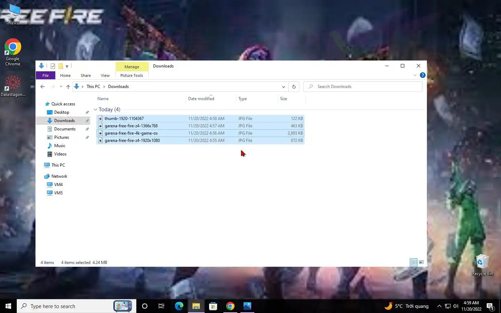Open Cortana from the taskbar
501x313 pixels.
point(145,306)
